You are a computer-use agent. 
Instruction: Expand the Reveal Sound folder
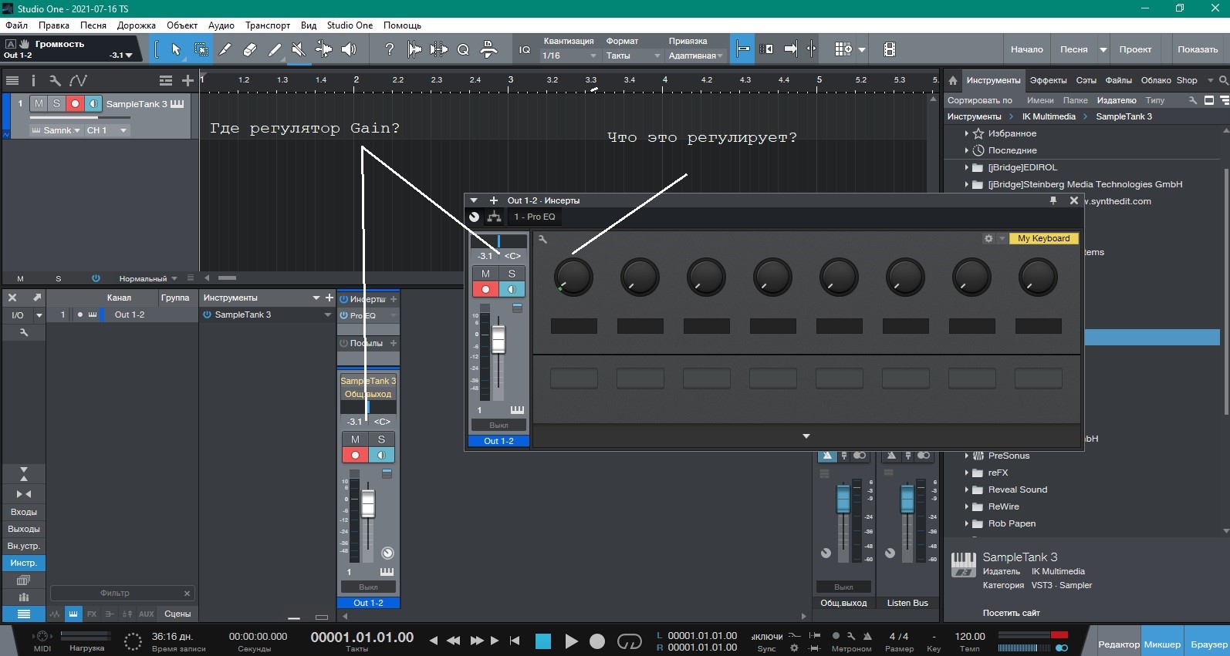(966, 489)
